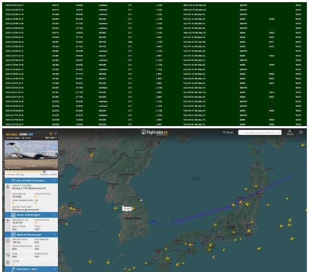Click the ground speed gauge icon
Viewport: 309px width, 272px height.
(8, 241)
